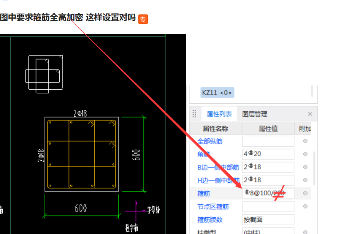Edit the B边一侧中部筋 value 2⌽18
Screen dimensions: 344x234
[268, 167]
